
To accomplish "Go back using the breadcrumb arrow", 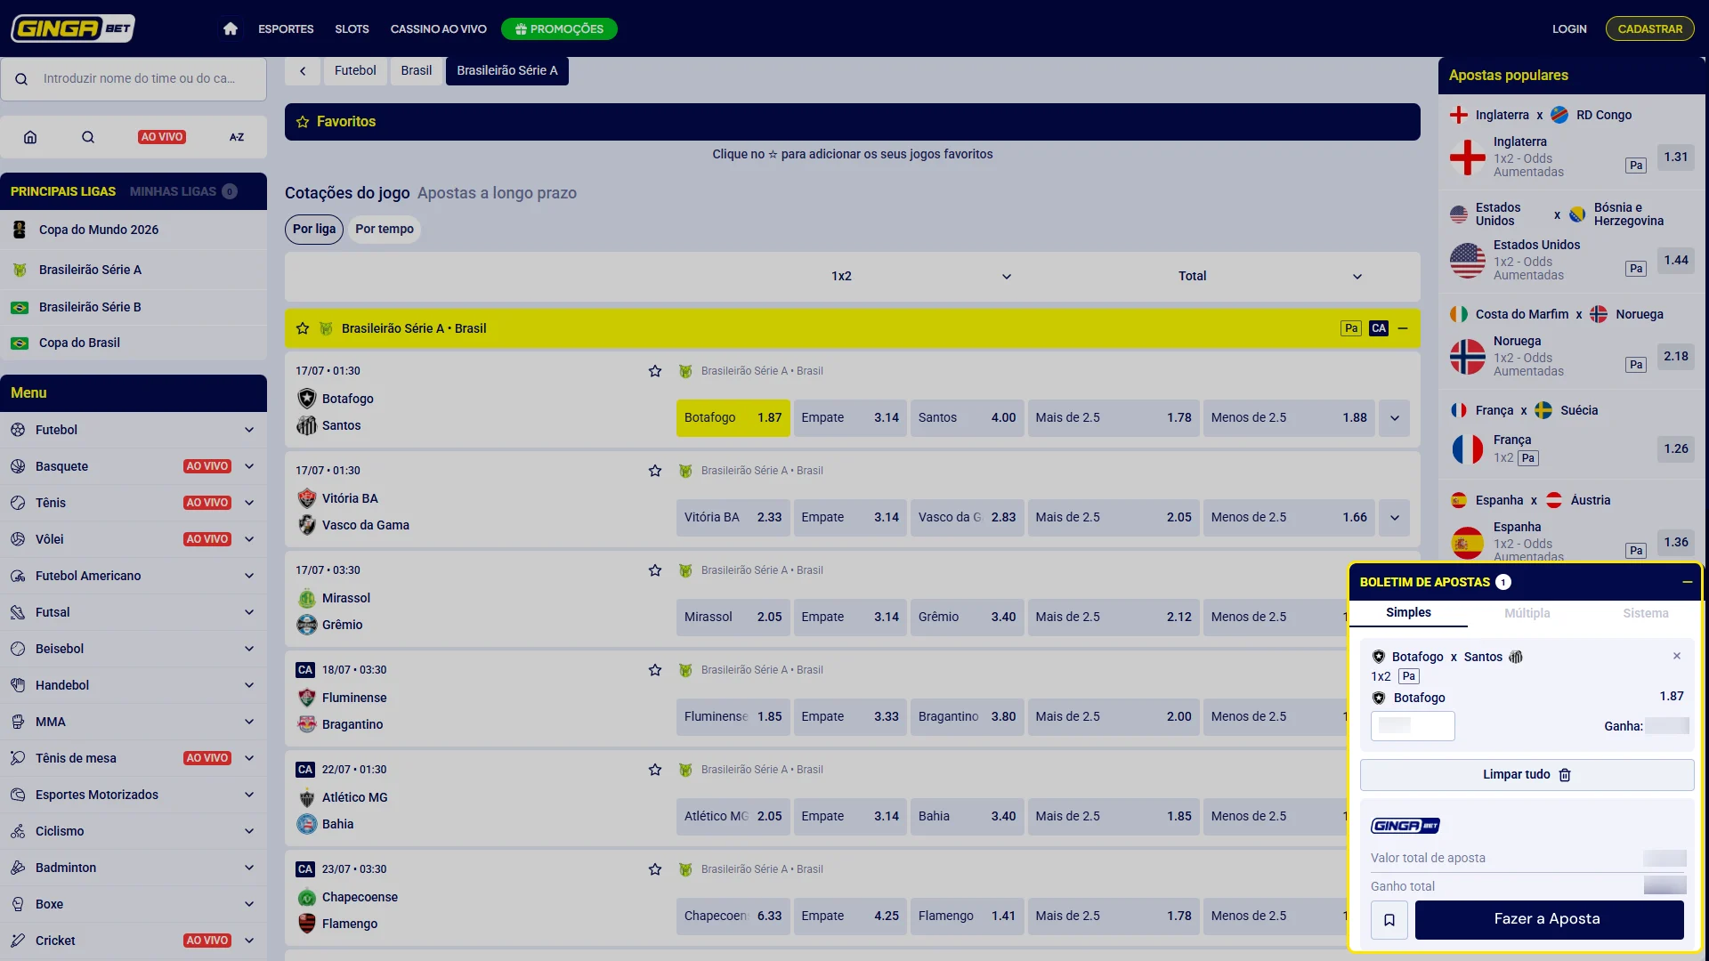I will (x=303, y=71).
